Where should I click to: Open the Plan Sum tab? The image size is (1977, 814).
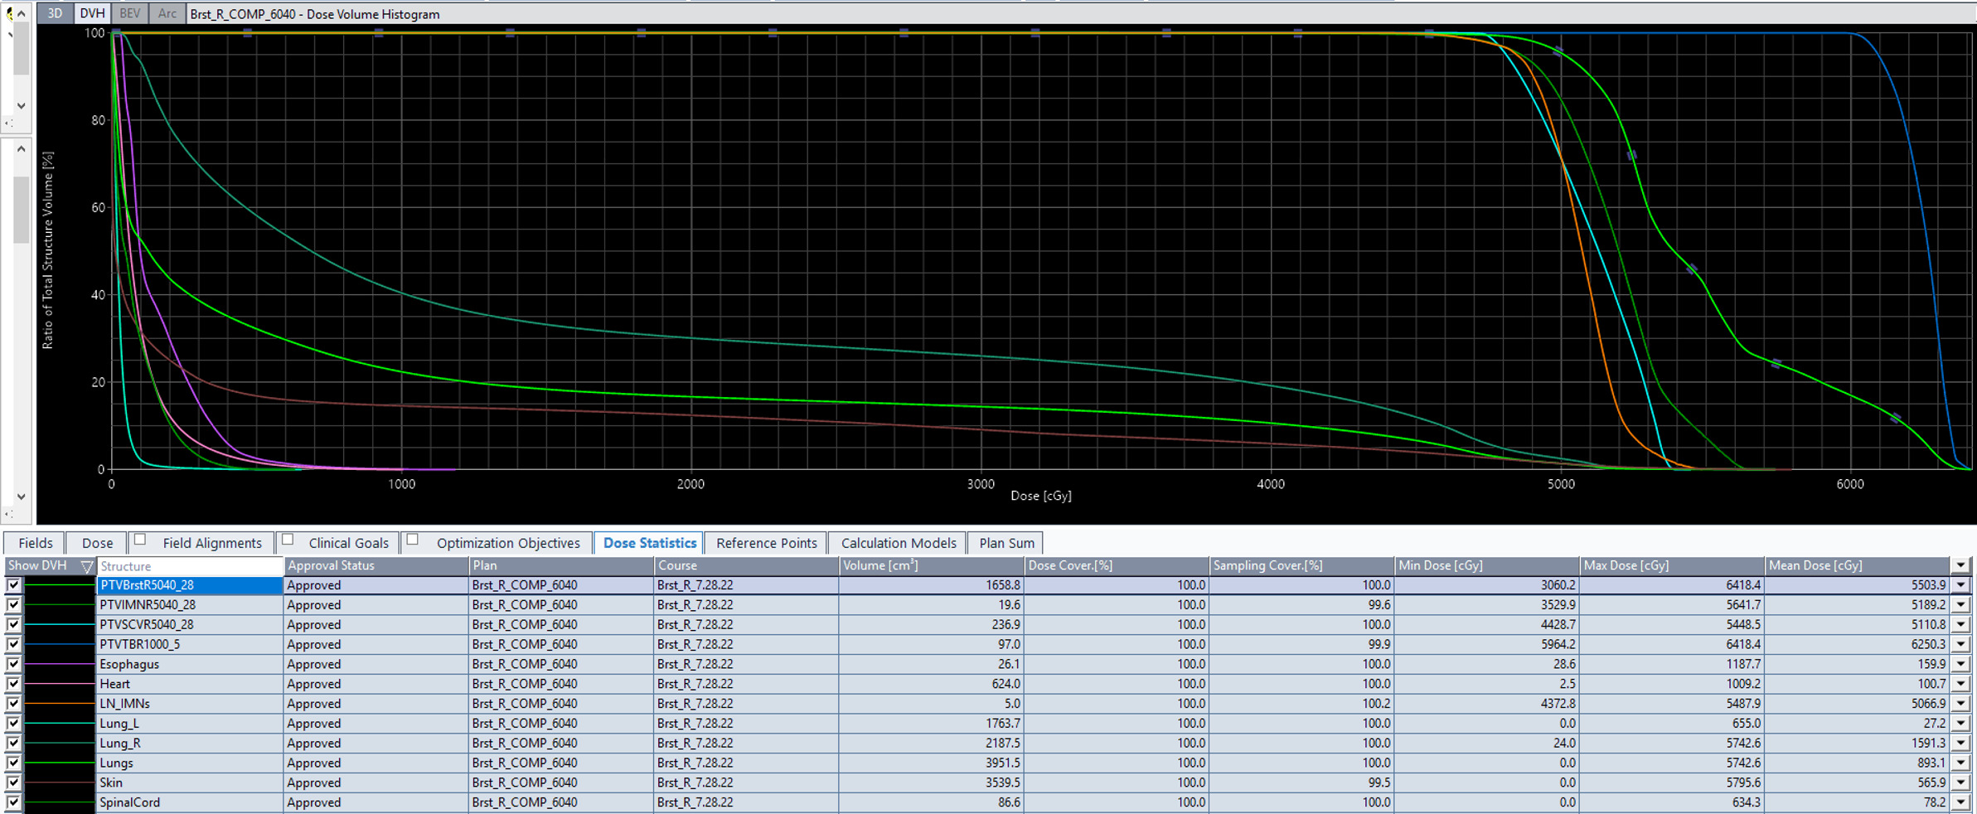pyautogui.click(x=1006, y=543)
